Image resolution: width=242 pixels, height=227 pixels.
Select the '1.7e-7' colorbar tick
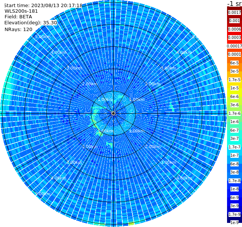(x=235, y=147)
